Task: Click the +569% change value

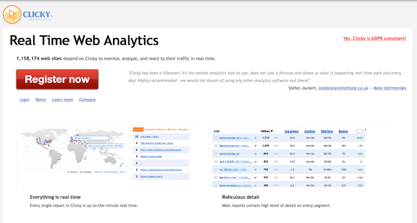Action: tap(360, 138)
